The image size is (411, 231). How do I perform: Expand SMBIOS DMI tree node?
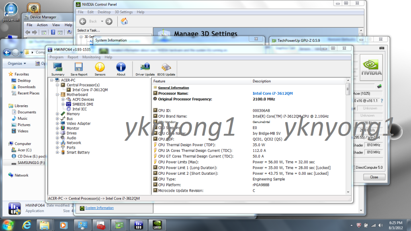click(63, 104)
